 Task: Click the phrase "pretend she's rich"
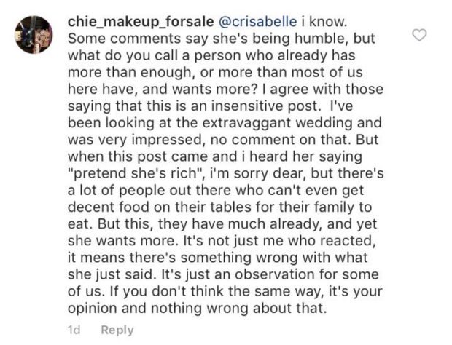pos(132,173)
